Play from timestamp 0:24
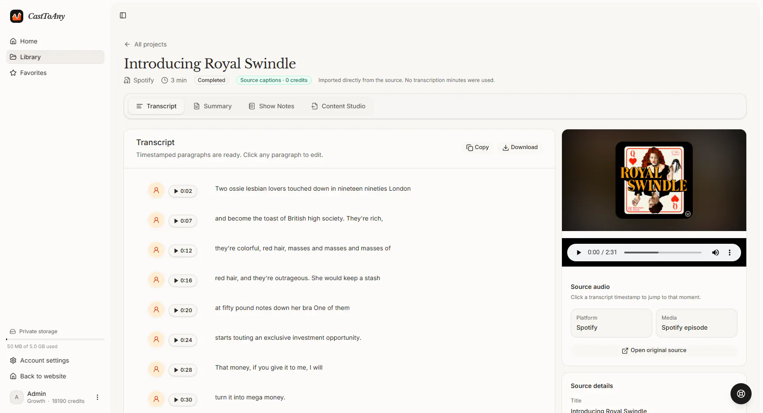 (183, 340)
